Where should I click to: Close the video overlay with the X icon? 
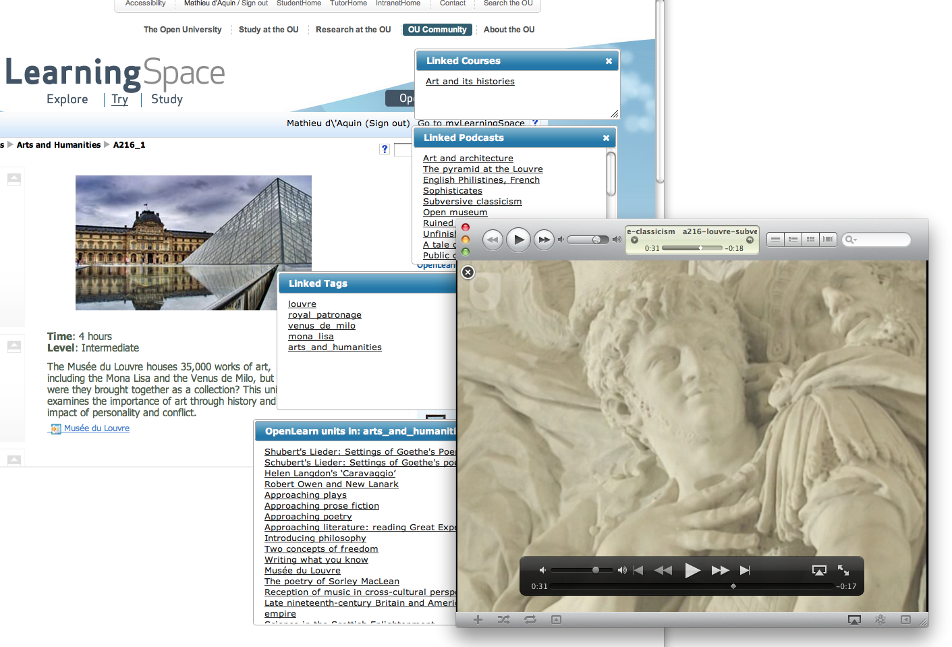468,272
